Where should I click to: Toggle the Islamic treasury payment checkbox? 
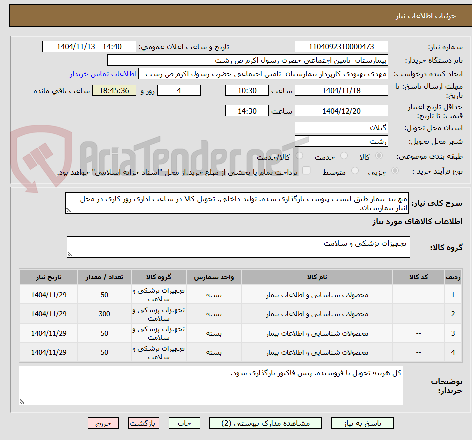point(306,170)
